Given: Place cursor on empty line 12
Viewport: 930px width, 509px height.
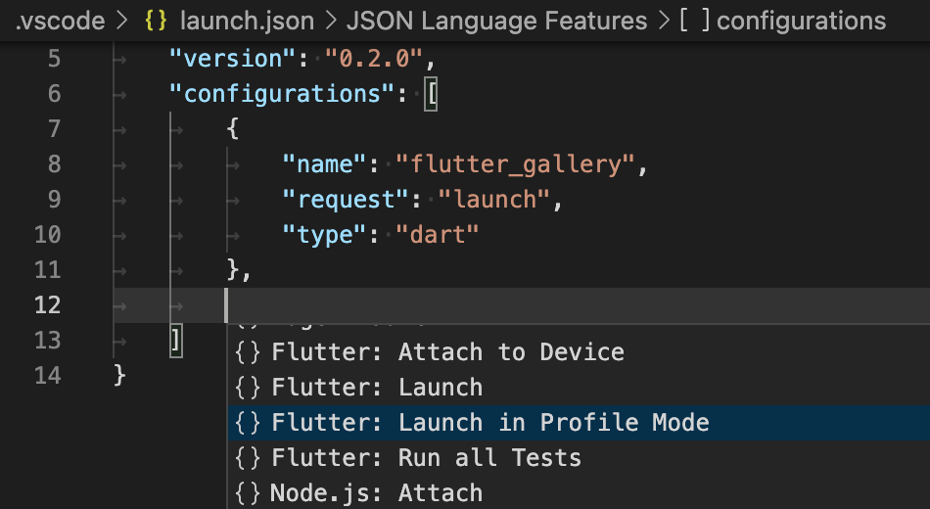Looking at the screenshot, I should tap(522, 305).
